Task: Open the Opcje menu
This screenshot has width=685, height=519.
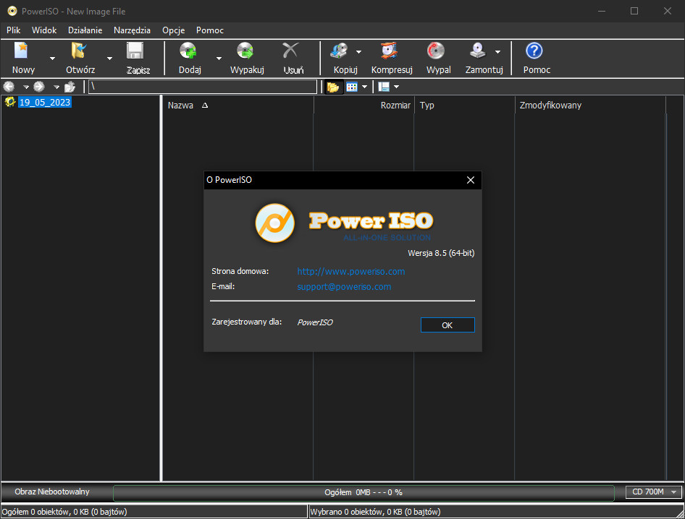Action: [x=174, y=30]
